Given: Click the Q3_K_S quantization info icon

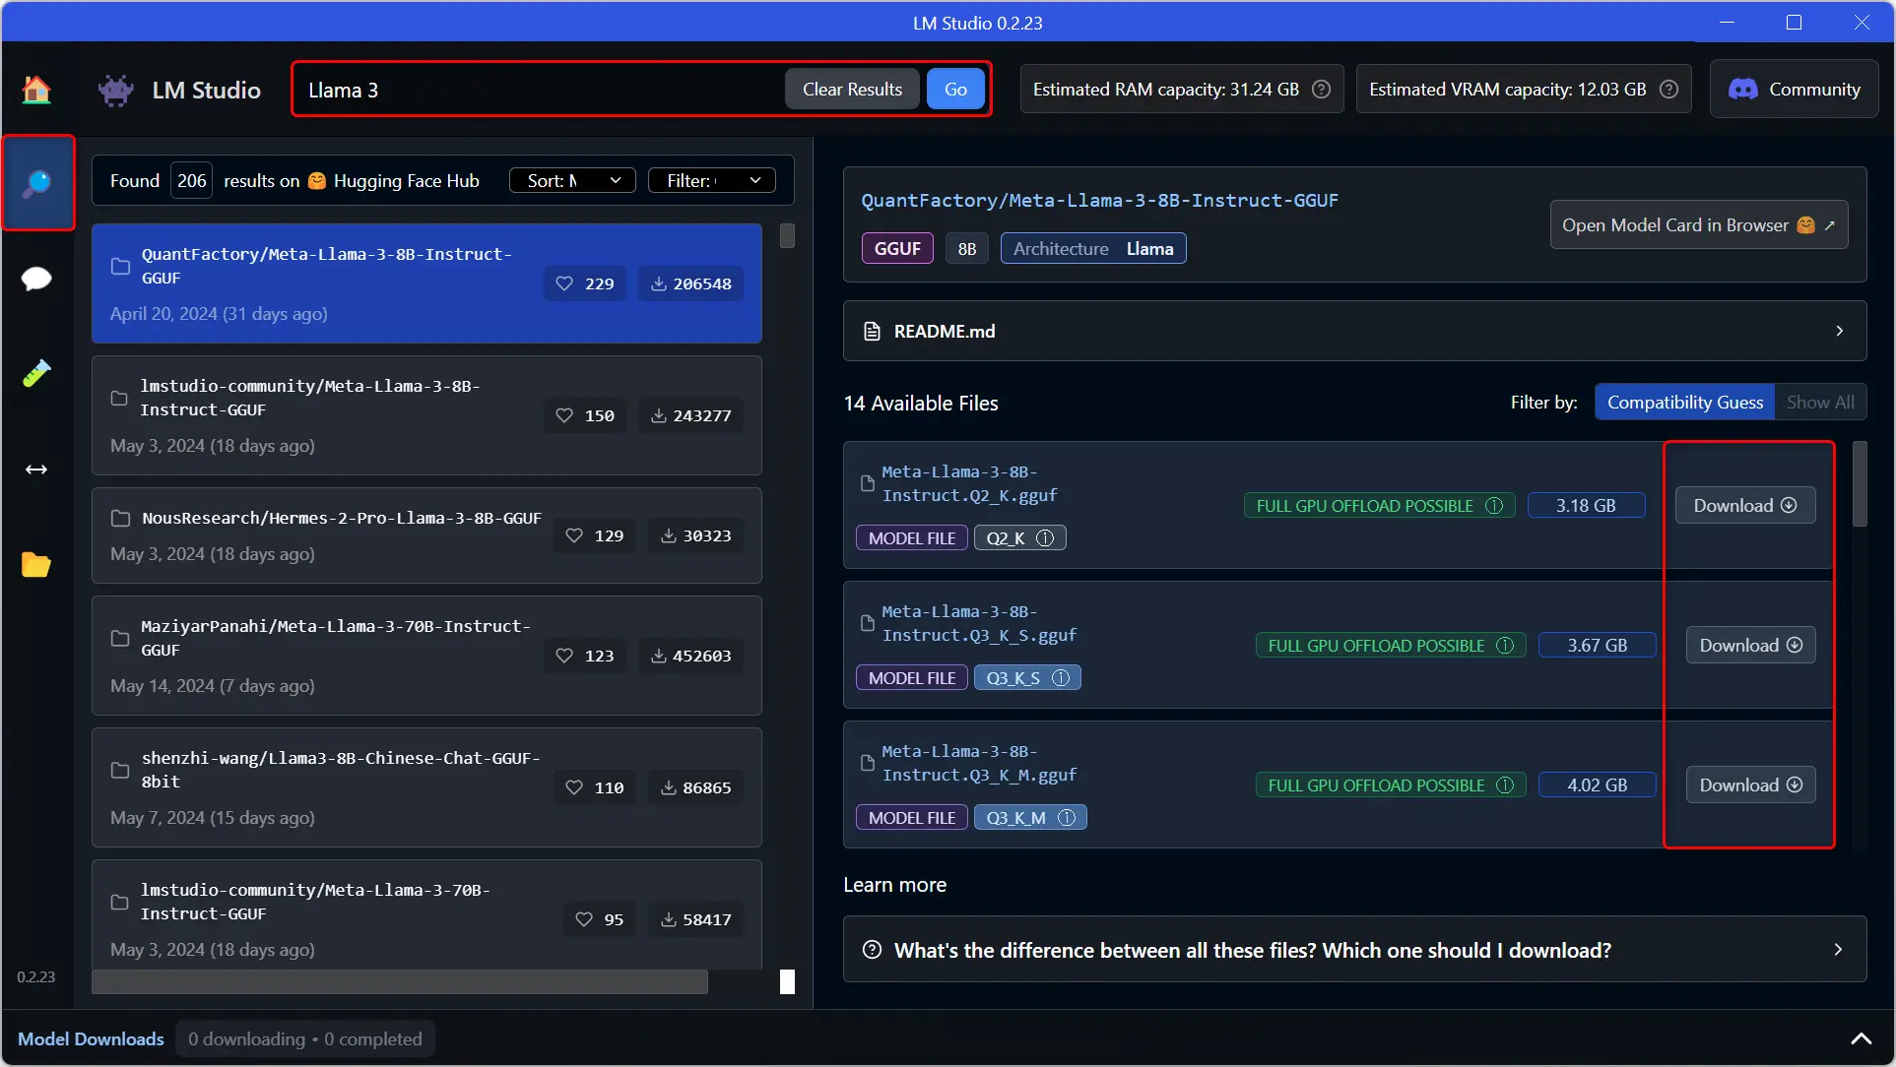Looking at the screenshot, I should [x=1061, y=678].
